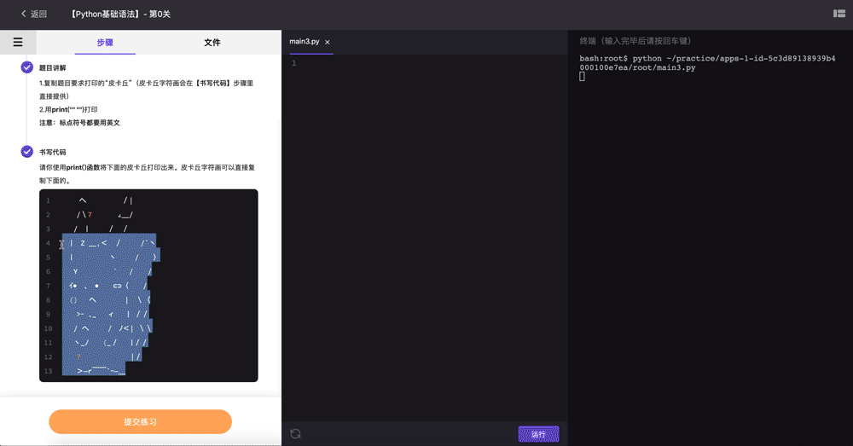Click the 返回 back link
This screenshot has height=446, width=853.
coord(38,14)
